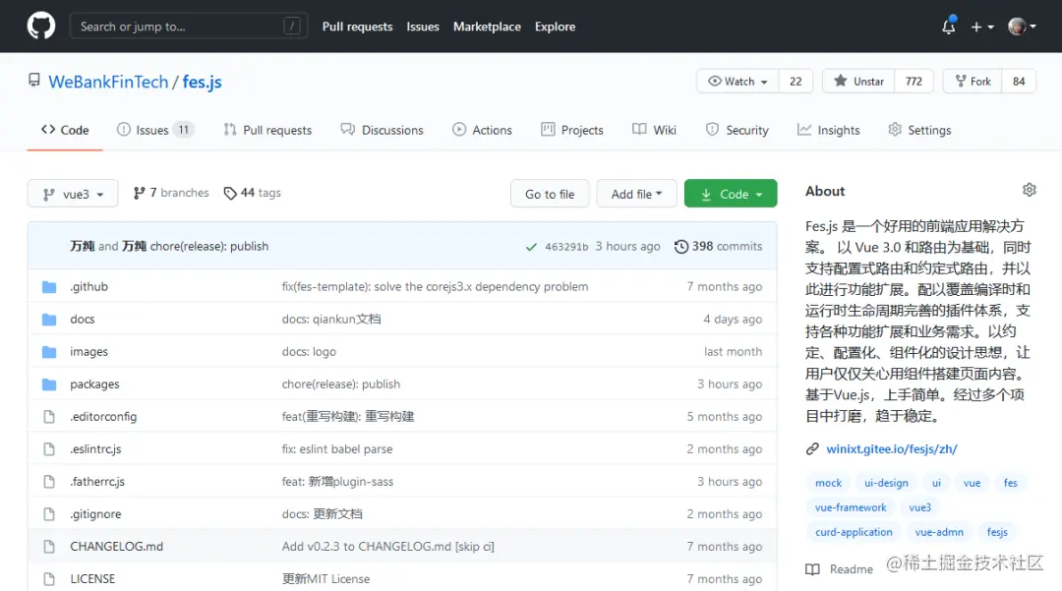Viewport: 1062px width, 591px height.
Task: Switch to the Projects tab
Action: tap(572, 130)
